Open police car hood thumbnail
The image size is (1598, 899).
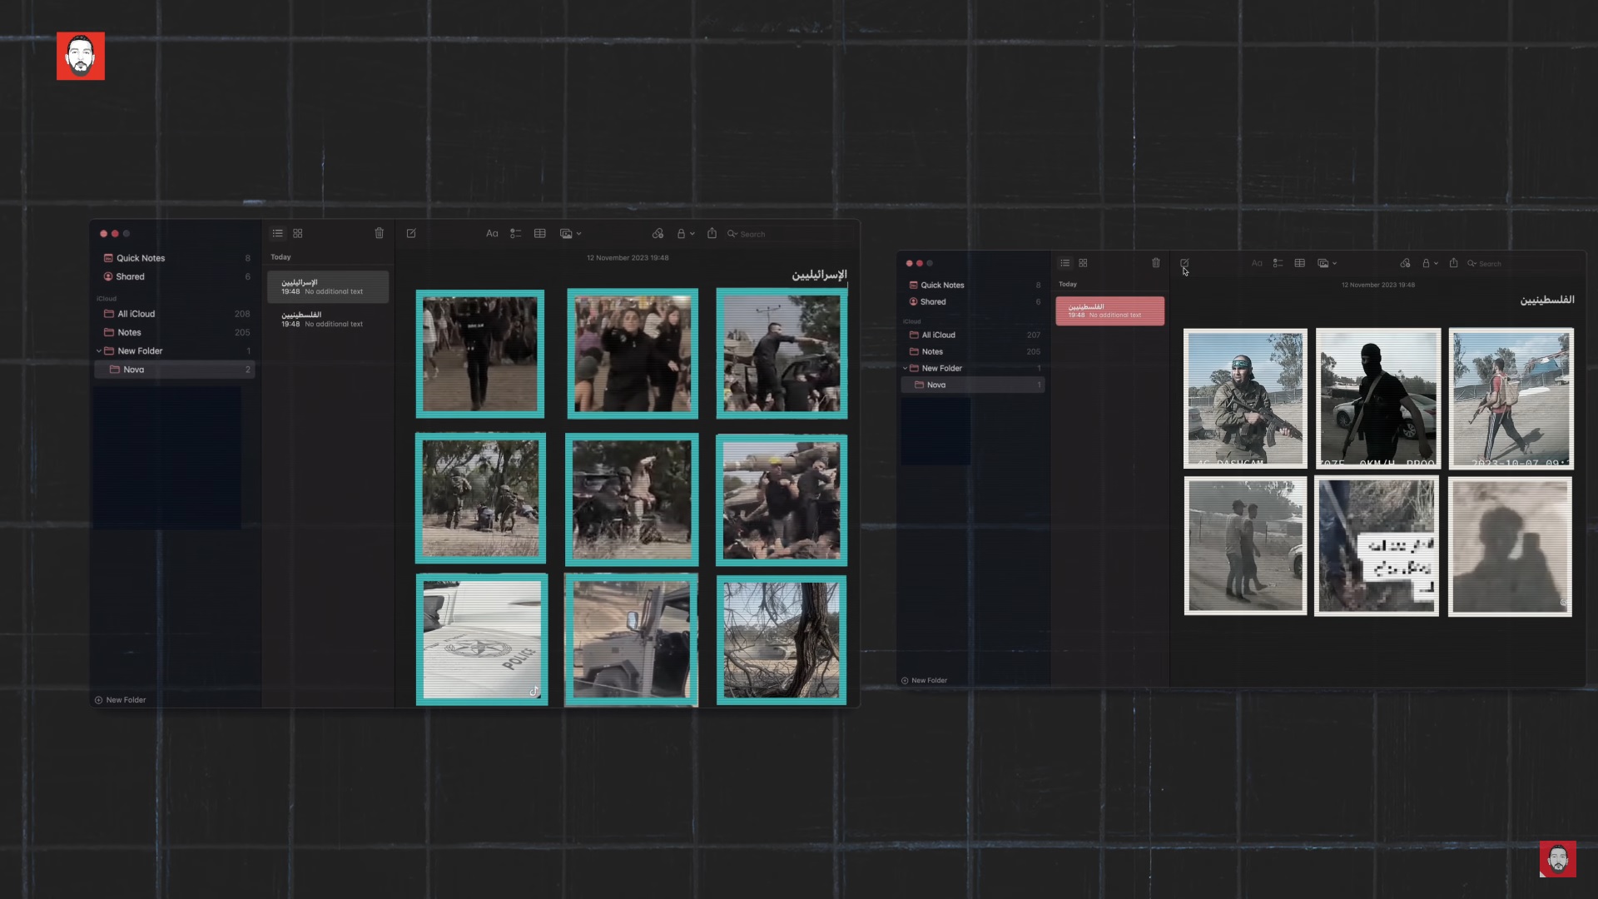[482, 639]
